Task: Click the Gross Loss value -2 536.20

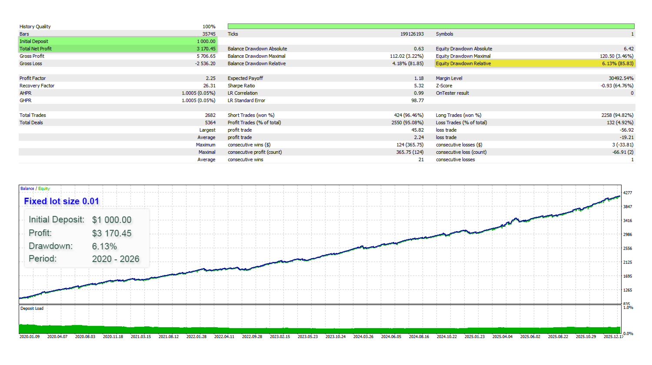Action: (x=205, y=63)
